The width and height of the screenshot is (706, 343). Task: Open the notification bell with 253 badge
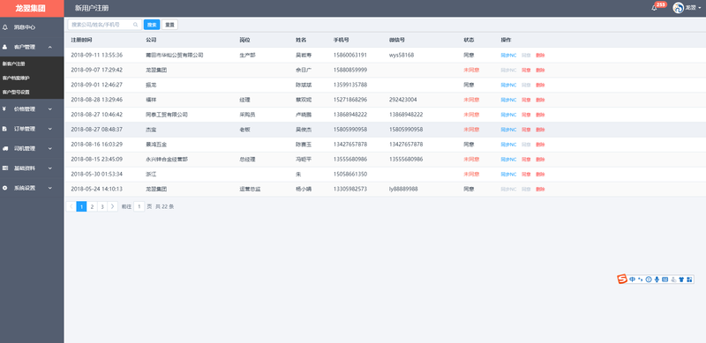(654, 8)
